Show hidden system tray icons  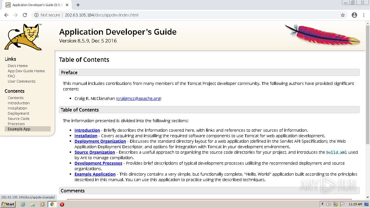point(323,204)
